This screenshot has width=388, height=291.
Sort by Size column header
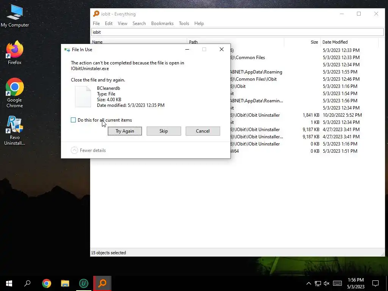(302, 42)
